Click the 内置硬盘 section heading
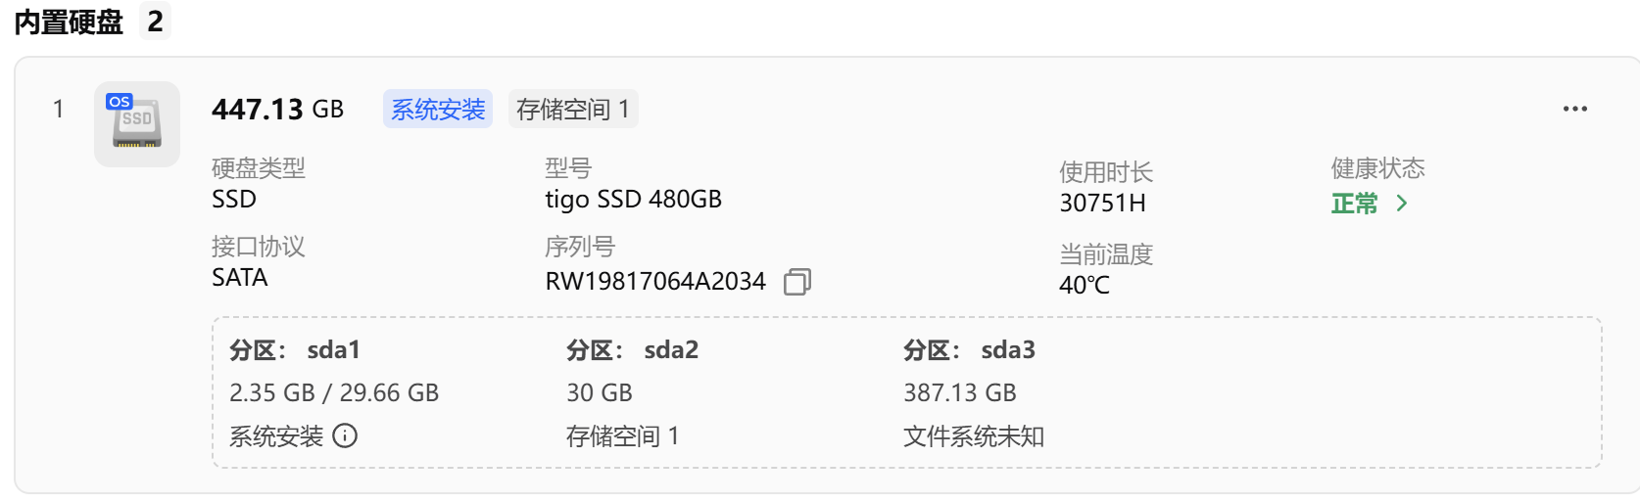Viewport: 1640px width, 503px height. pyautogui.click(x=69, y=22)
